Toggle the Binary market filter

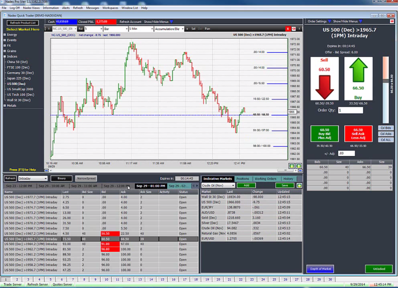pos(61,179)
